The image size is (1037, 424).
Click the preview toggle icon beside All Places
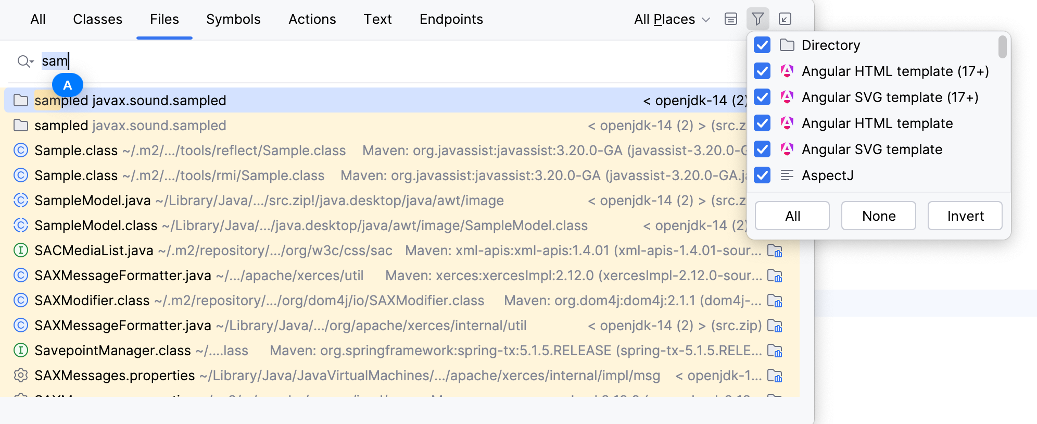click(x=731, y=19)
